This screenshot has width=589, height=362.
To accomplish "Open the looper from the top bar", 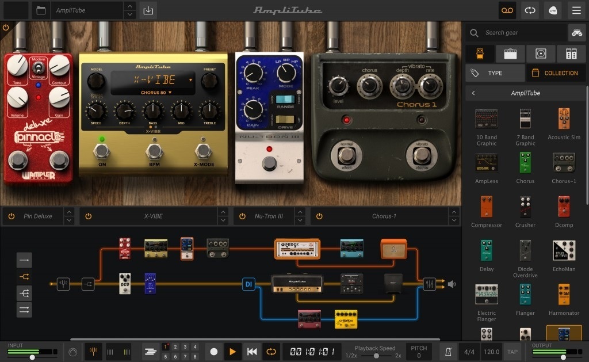I will click(529, 10).
